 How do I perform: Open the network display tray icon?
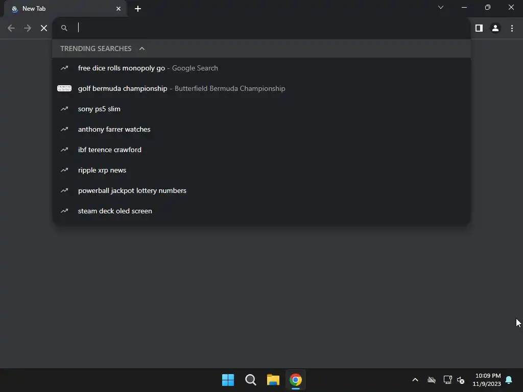pos(447,380)
